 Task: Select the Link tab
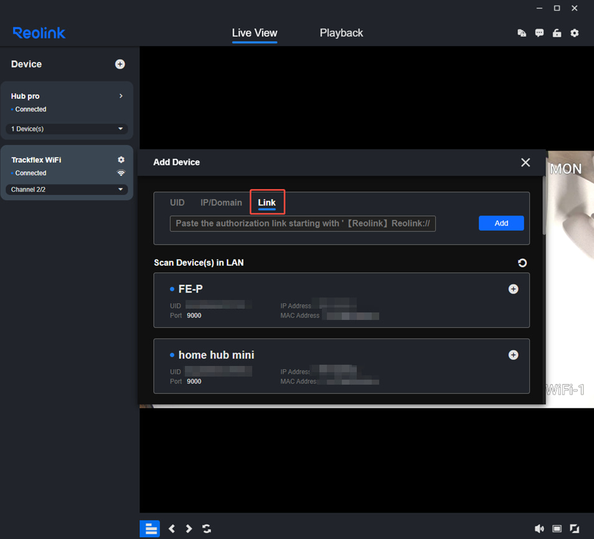tap(266, 203)
